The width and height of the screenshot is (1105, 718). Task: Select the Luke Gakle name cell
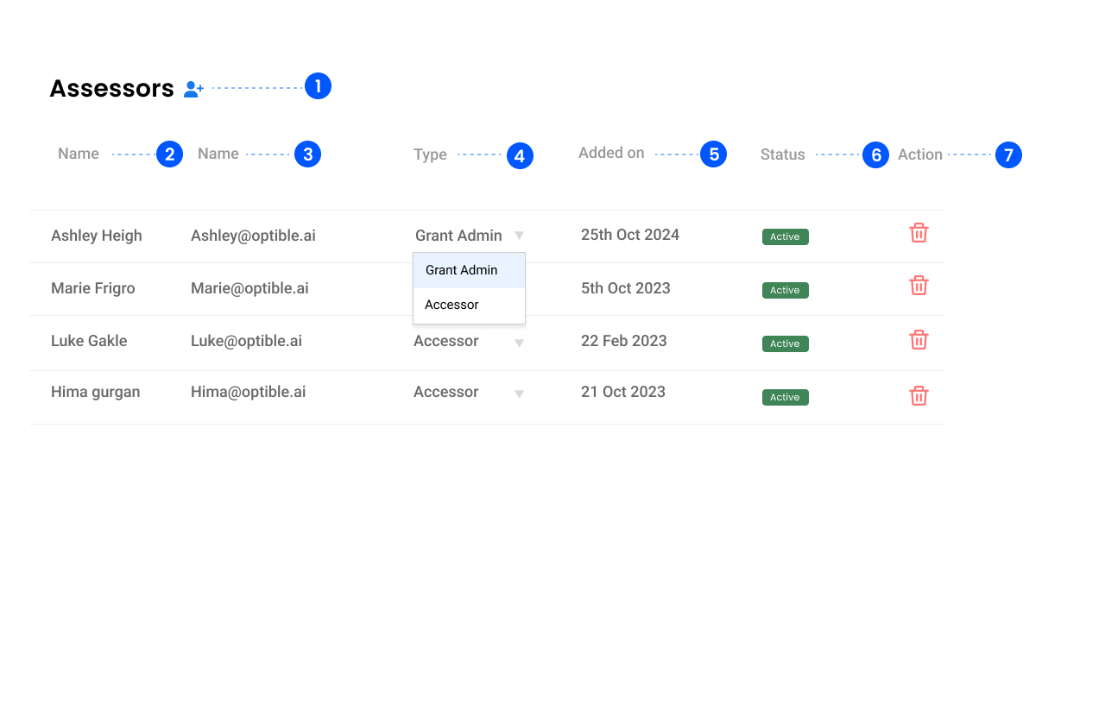[x=89, y=341]
